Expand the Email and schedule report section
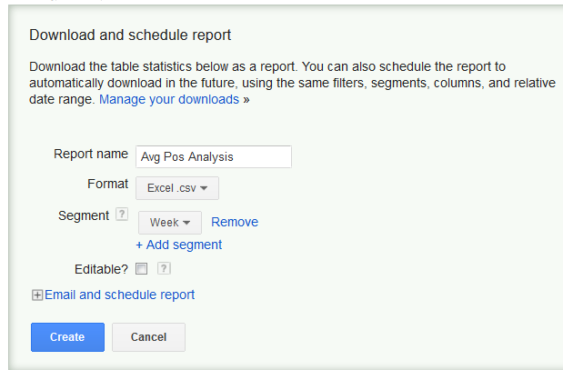The height and width of the screenshot is (370, 563). click(x=119, y=295)
